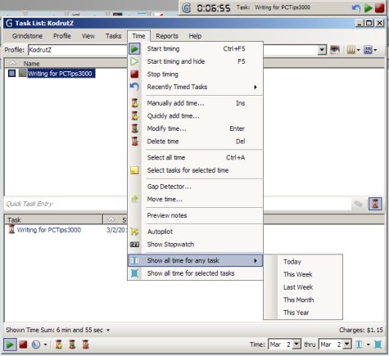This screenshot has height=356, width=389.
Task: Click the show all time for any task icon in the bottom toolbar
Action: click(x=360, y=345)
